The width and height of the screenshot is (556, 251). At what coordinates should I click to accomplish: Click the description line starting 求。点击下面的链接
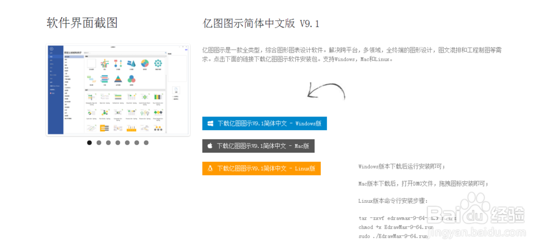(x=298, y=59)
